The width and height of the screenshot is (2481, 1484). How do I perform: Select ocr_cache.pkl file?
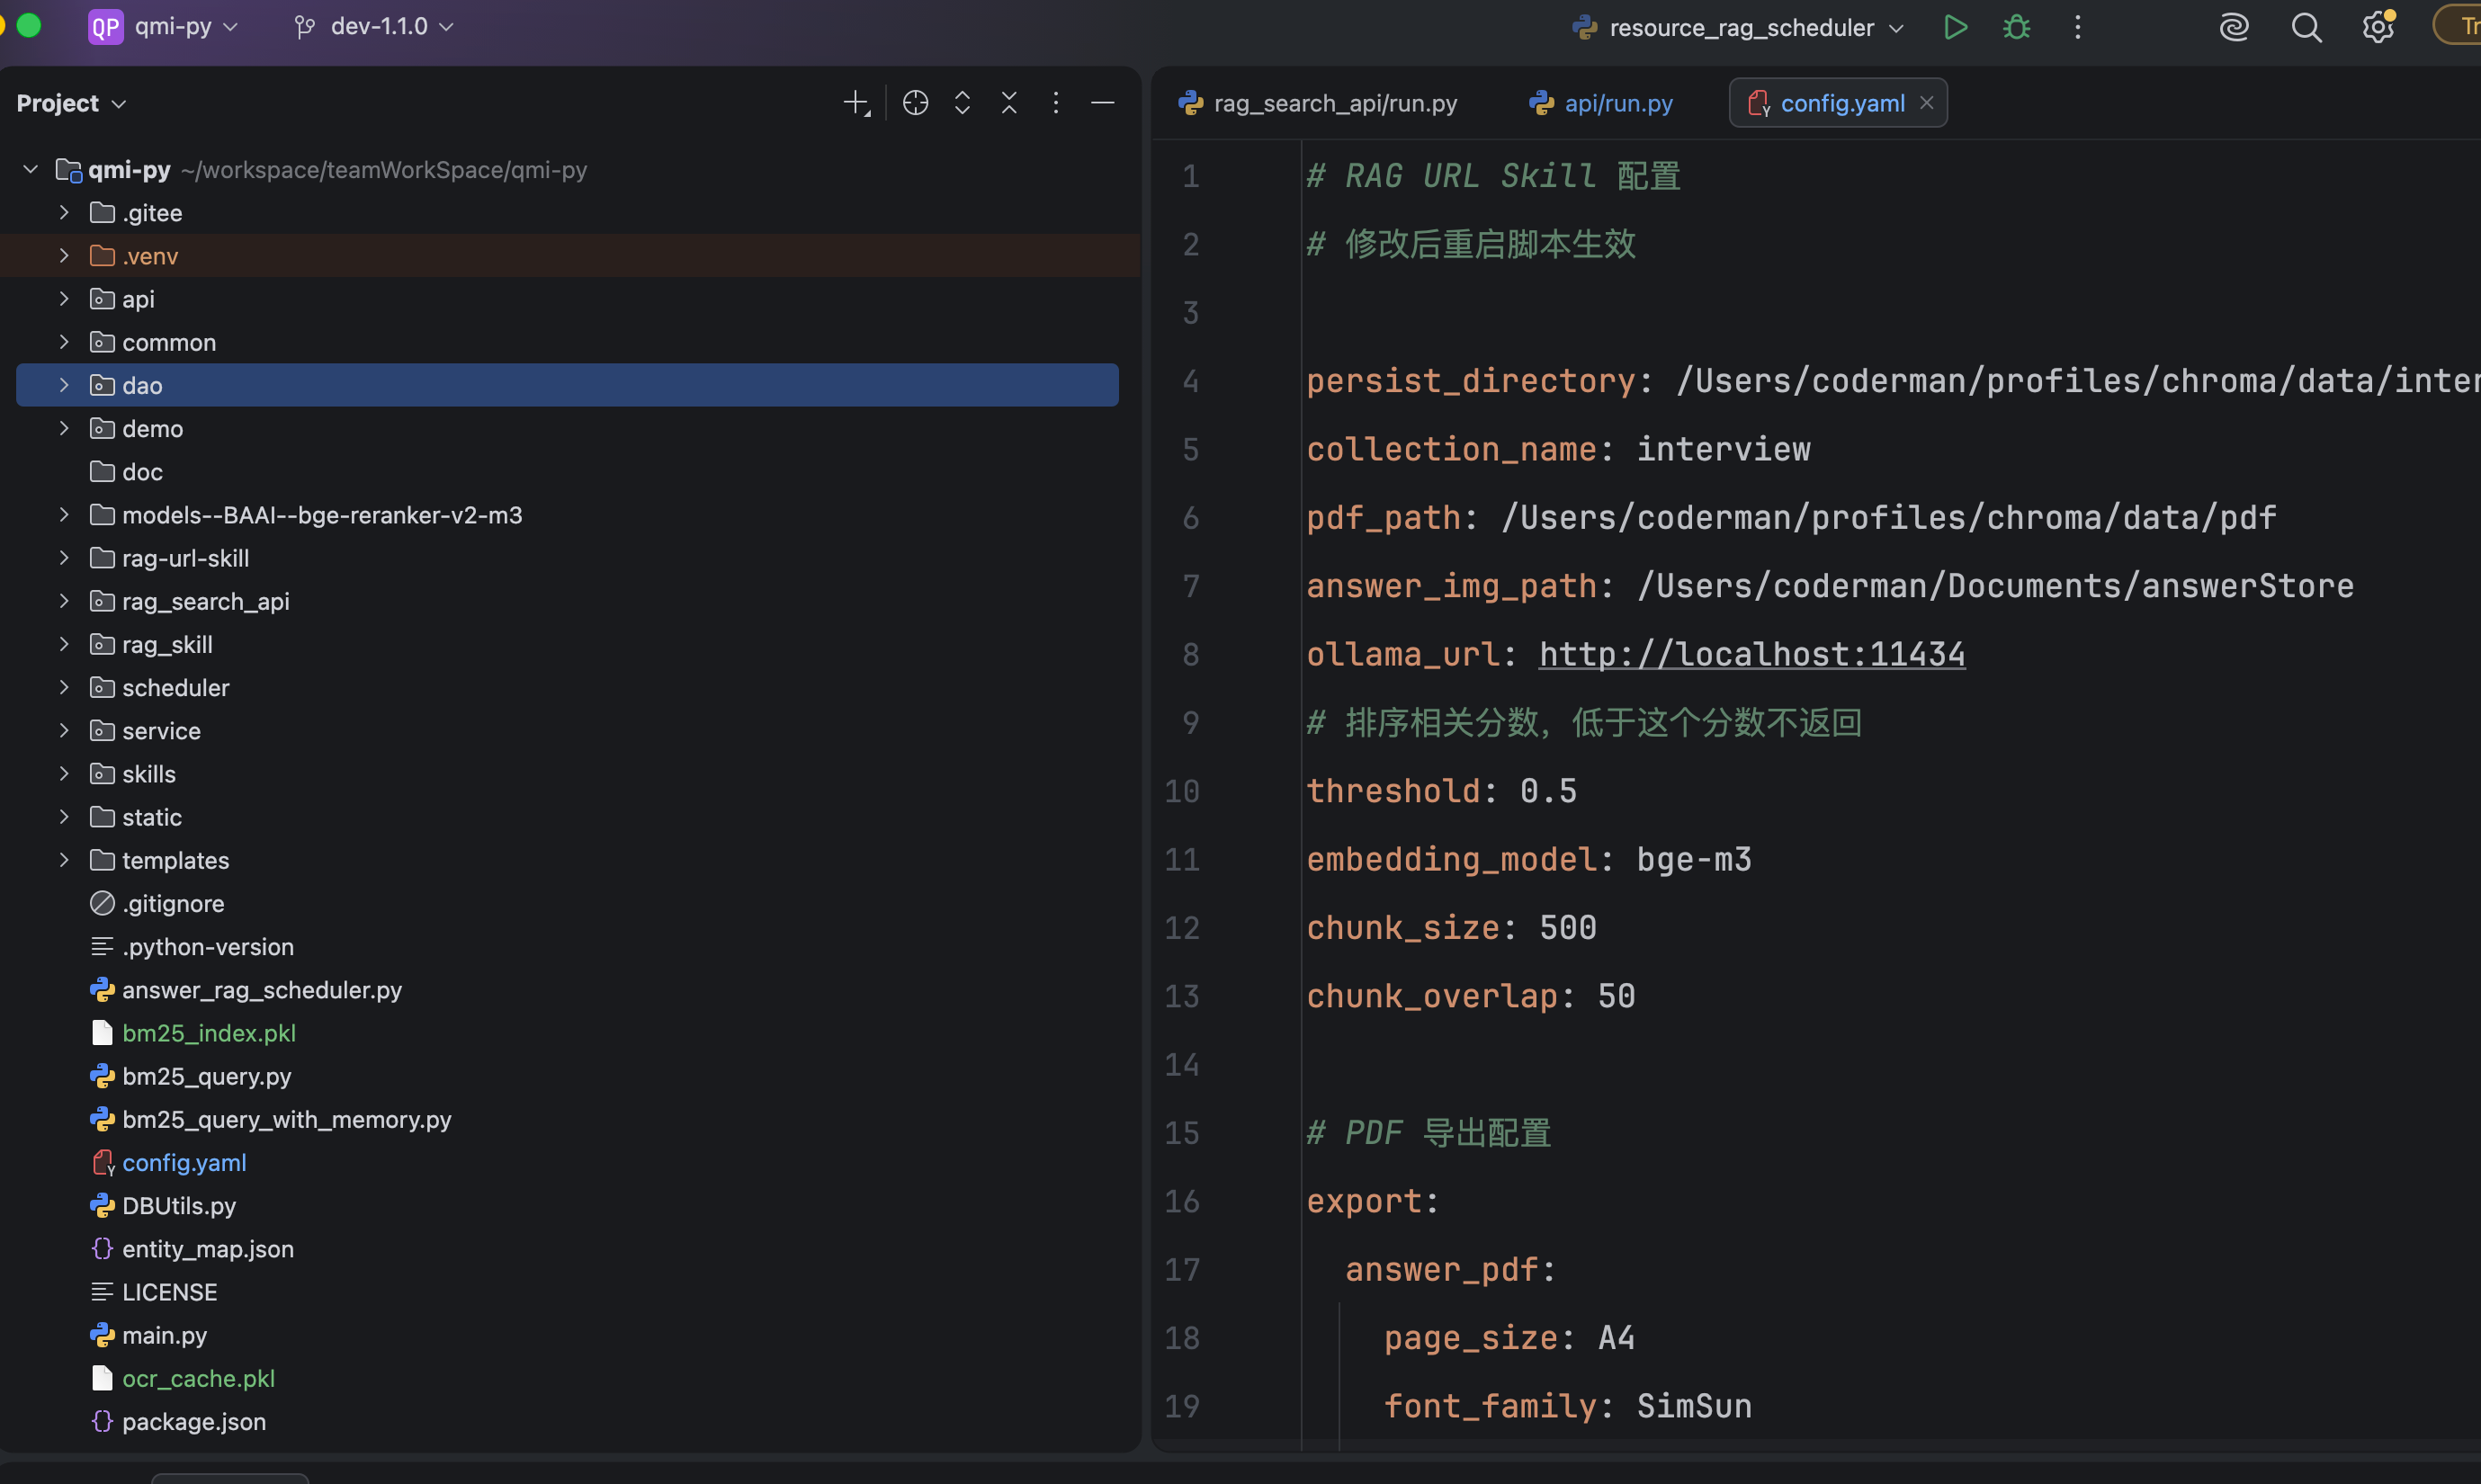198,1378
